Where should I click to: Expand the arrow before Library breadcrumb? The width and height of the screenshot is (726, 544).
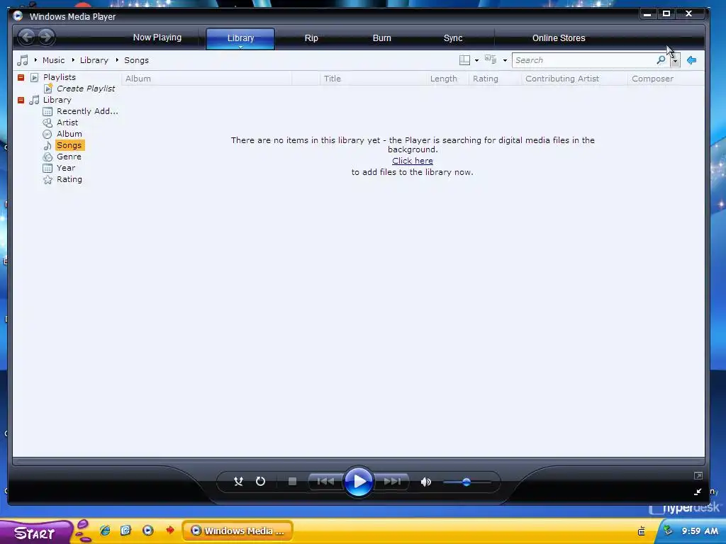pos(73,60)
